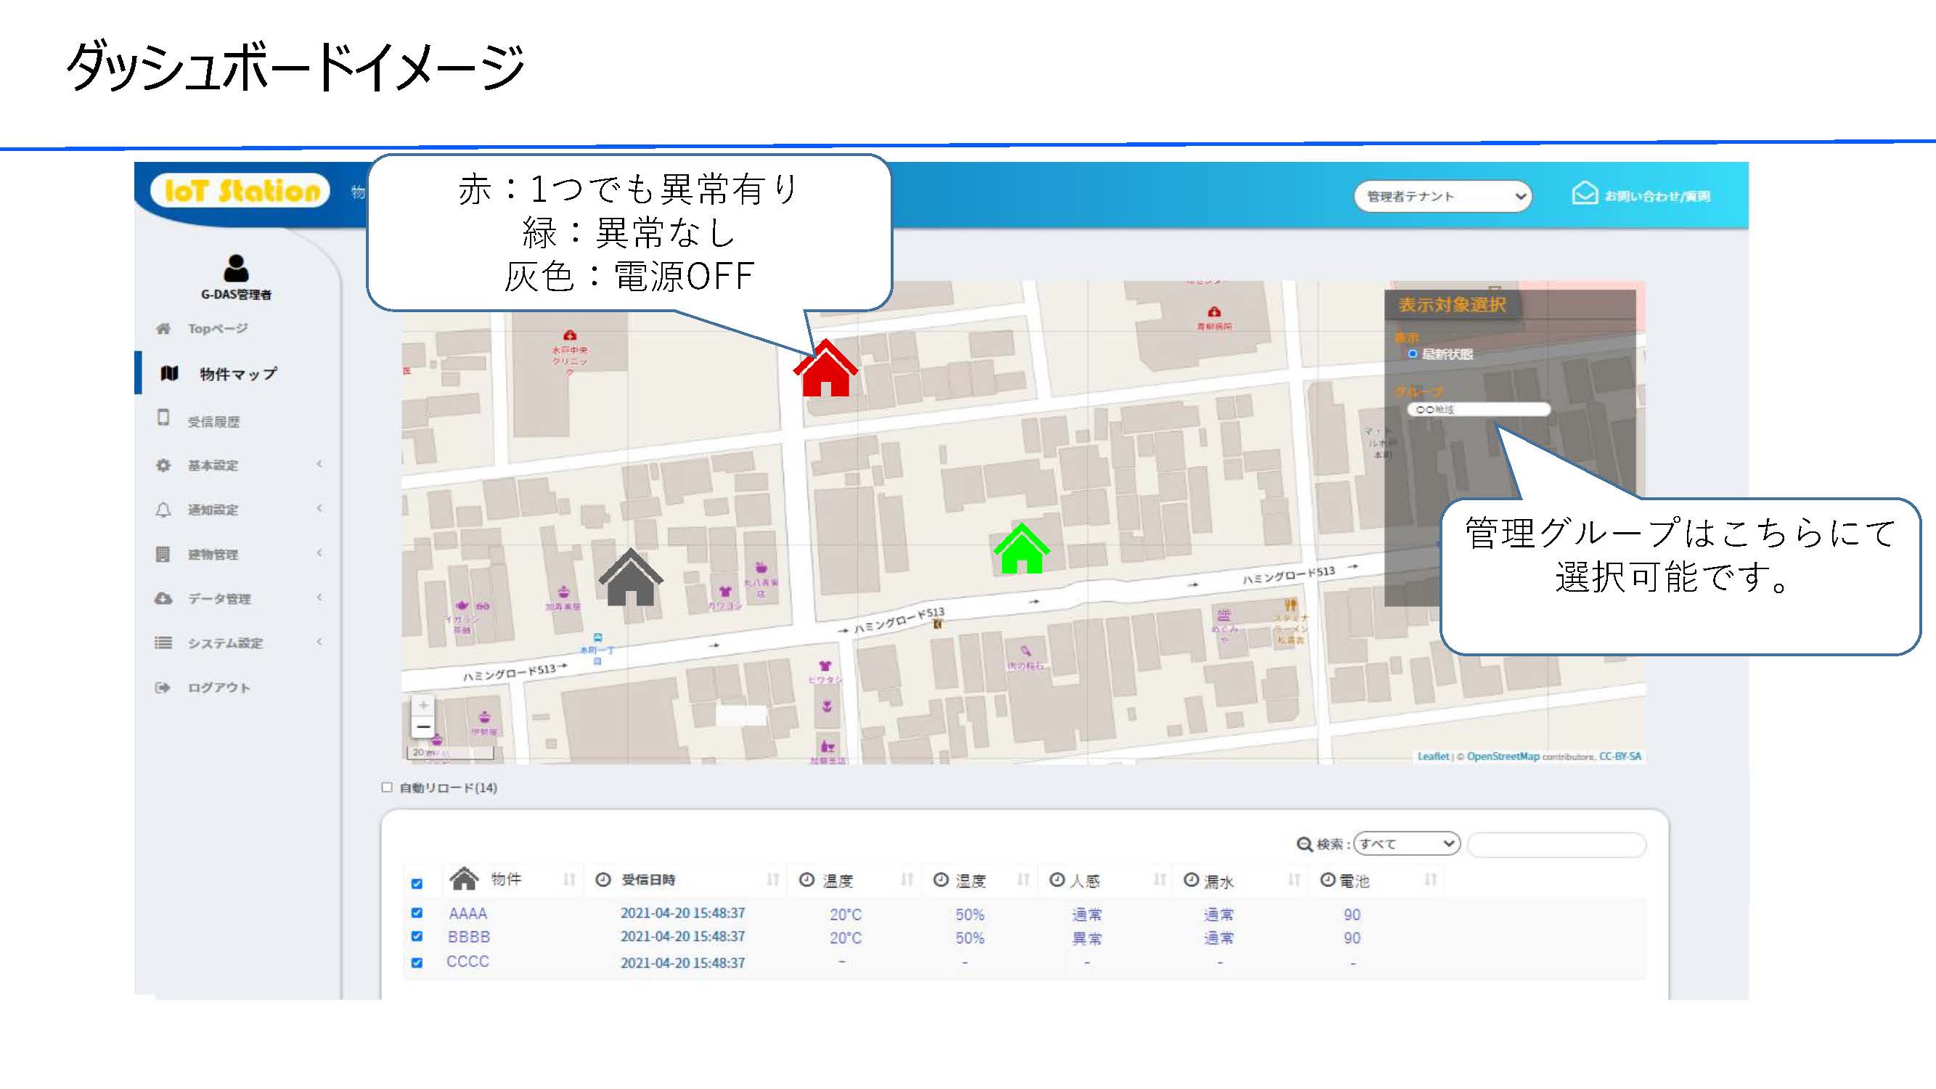Image resolution: width=1936 pixels, height=1089 pixels.
Task: Toggle the select-all checkbox in table header
Action: [x=417, y=884]
